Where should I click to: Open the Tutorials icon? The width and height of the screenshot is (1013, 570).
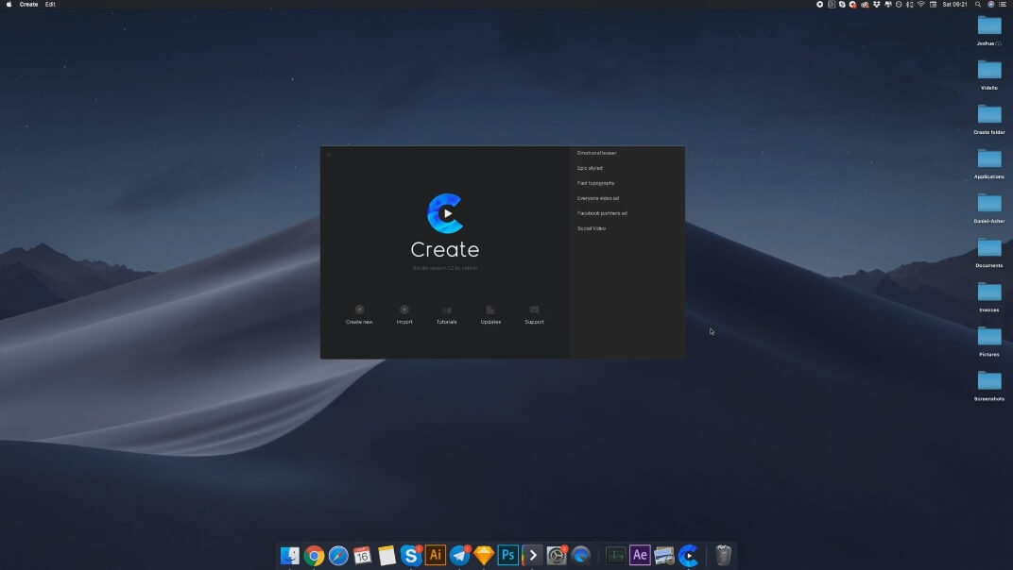[446, 310]
